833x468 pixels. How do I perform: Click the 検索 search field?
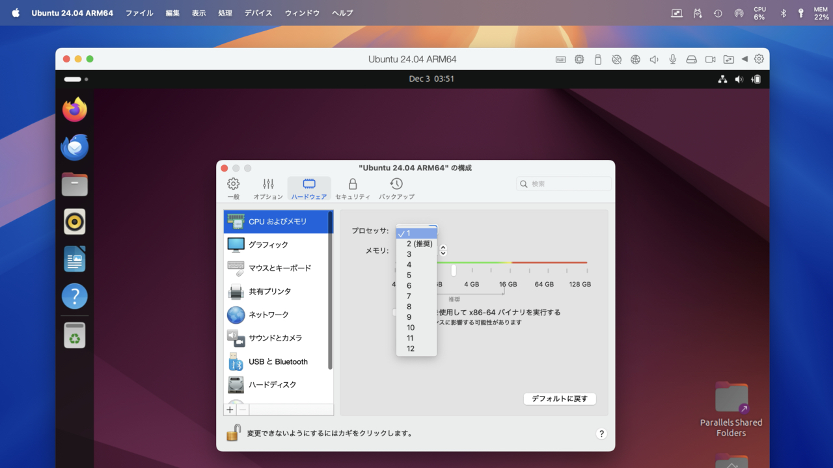coord(564,184)
